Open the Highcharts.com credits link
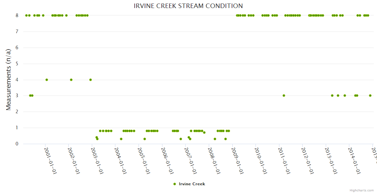377x193 pixels. pyautogui.click(x=362, y=190)
